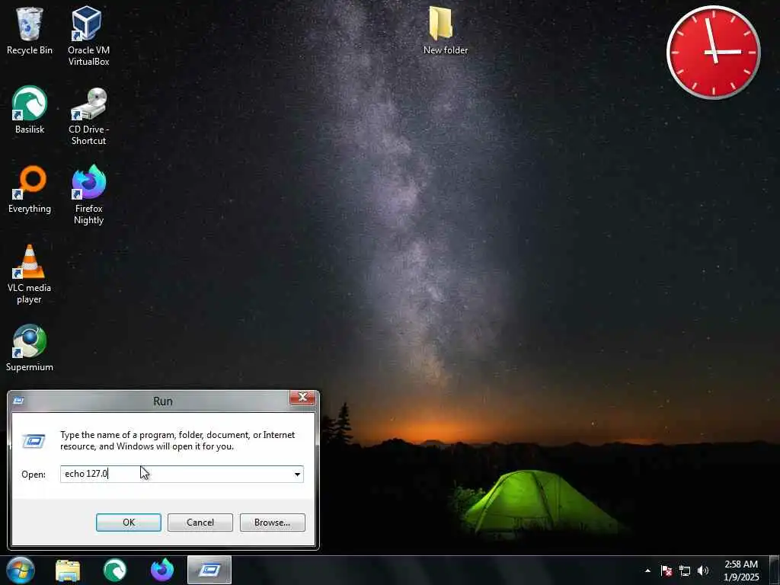This screenshot has width=780, height=585.
Task: Select the New folder on desktop
Action: (445, 30)
